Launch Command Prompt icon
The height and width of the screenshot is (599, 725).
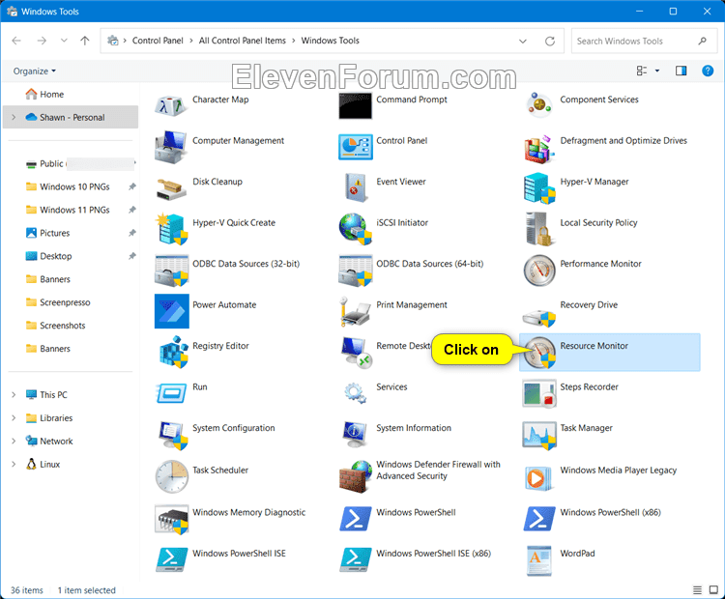(355, 106)
